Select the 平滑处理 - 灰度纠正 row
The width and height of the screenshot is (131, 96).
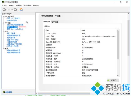click(x=81, y=62)
